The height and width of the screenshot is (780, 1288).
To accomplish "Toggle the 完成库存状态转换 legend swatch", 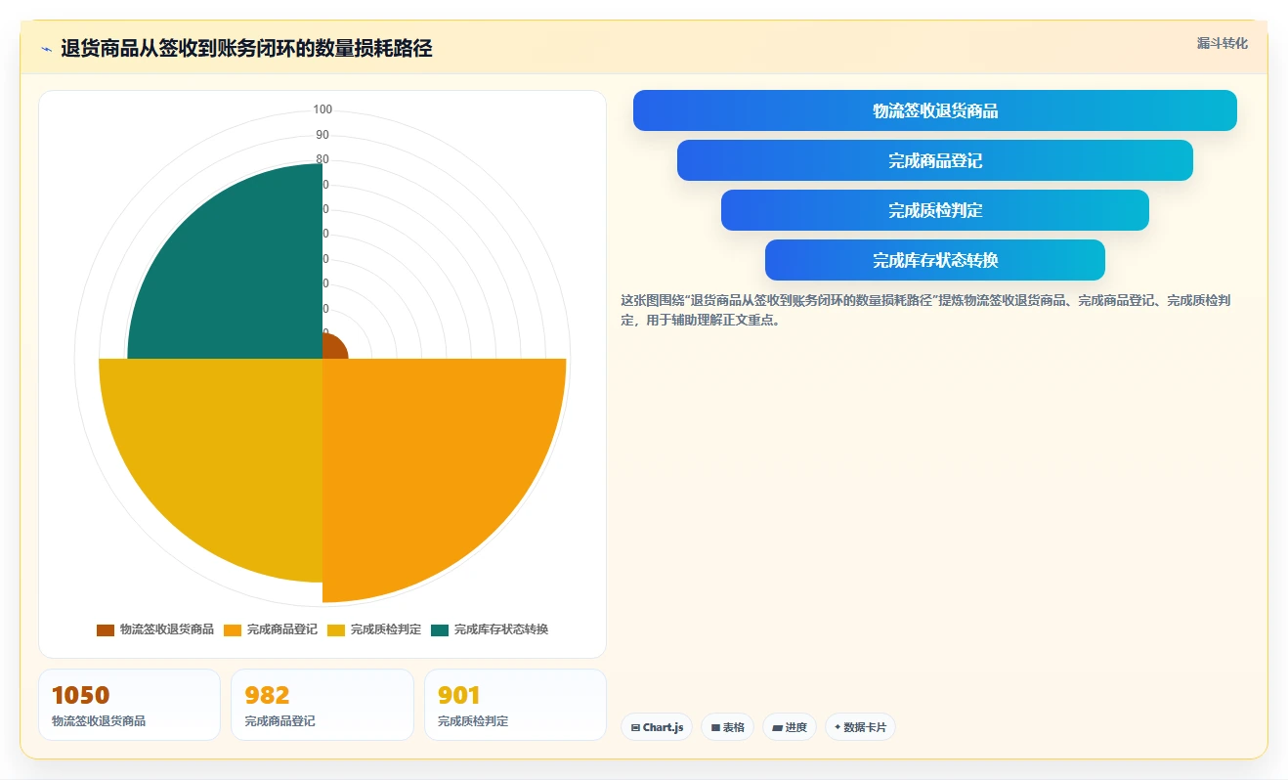I will [x=440, y=629].
